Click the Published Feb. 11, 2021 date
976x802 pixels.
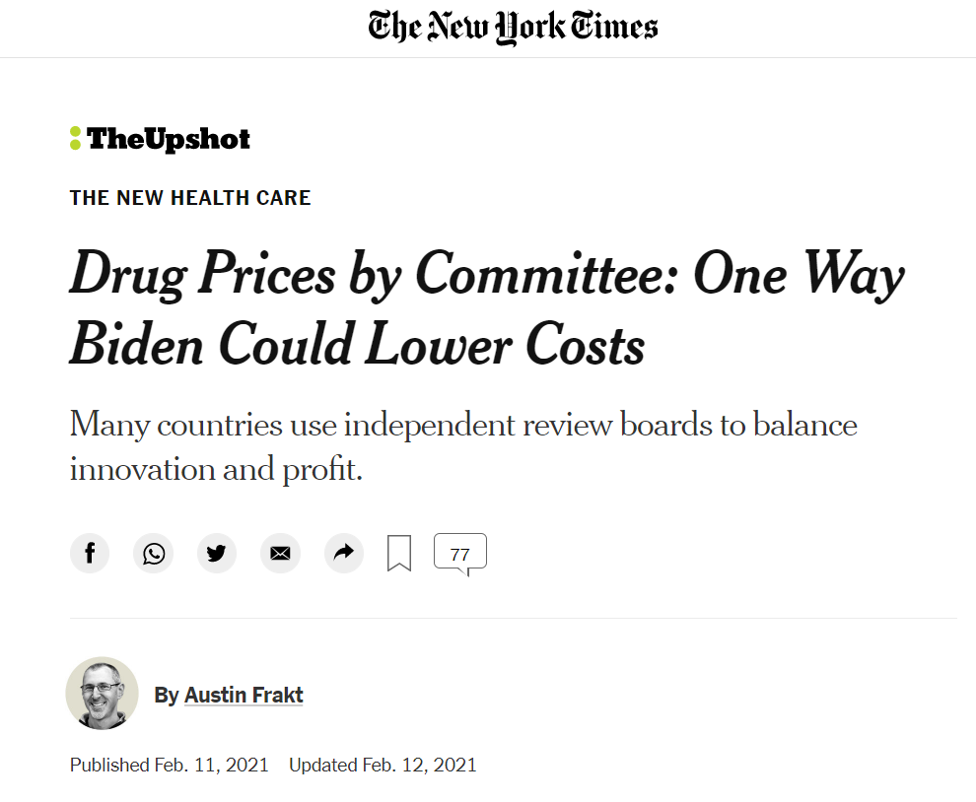[x=170, y=766]
